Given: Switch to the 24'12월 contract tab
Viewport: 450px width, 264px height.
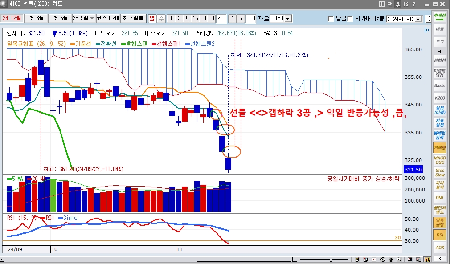Looking at the screenshot, I should [x=11, y=18].
